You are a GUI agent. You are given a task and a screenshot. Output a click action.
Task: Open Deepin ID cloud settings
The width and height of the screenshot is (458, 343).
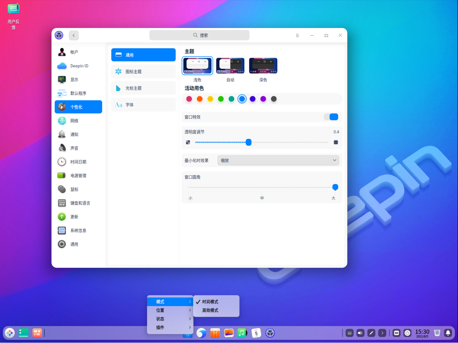pyautogui.click(x=78, y=66)
